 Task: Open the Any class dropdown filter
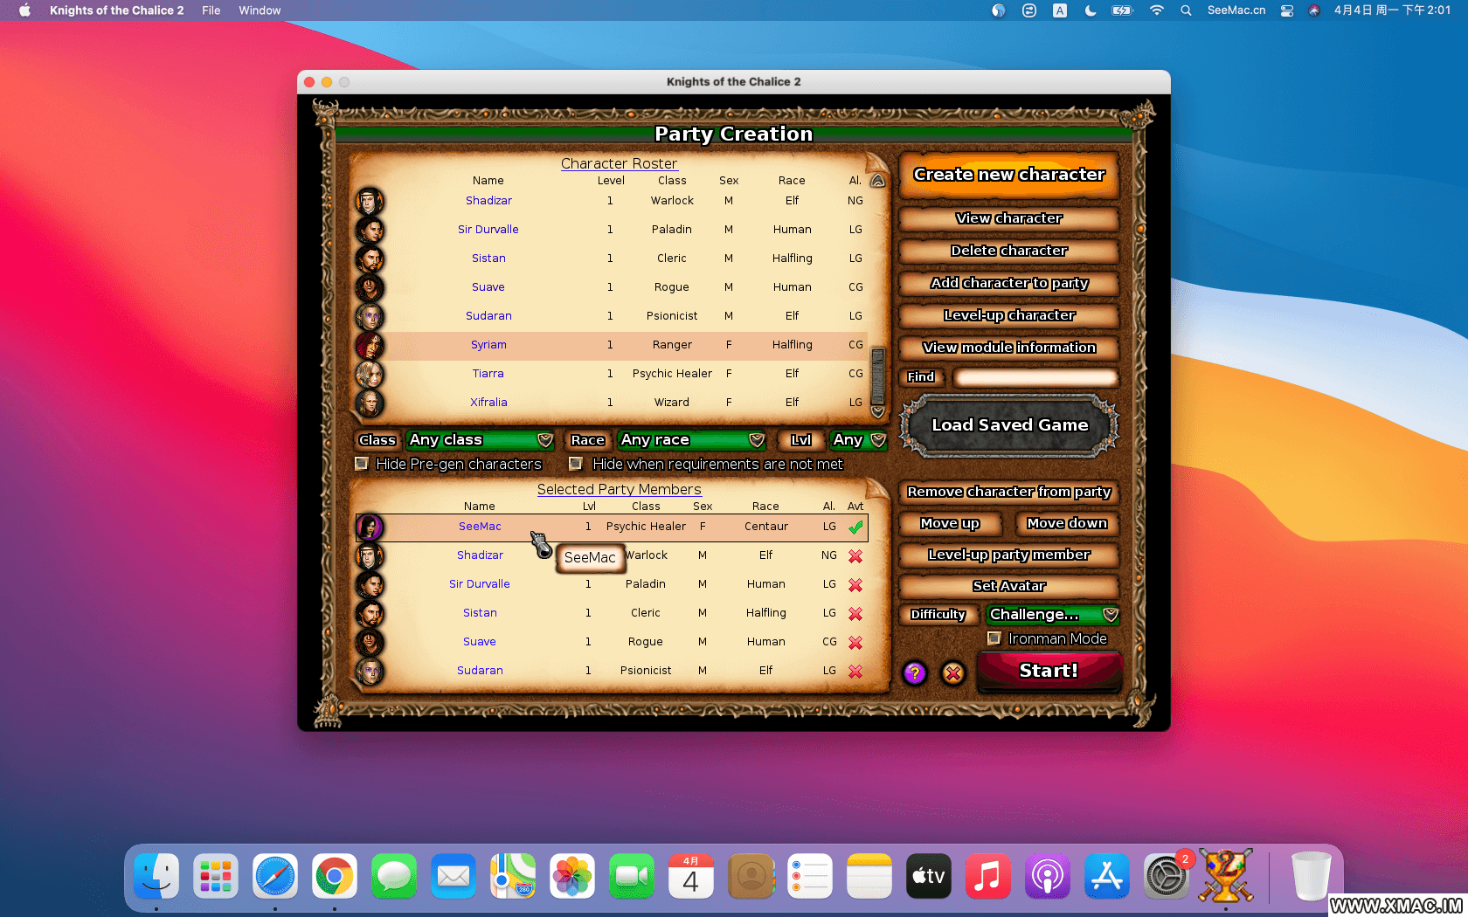coord(480,440)
